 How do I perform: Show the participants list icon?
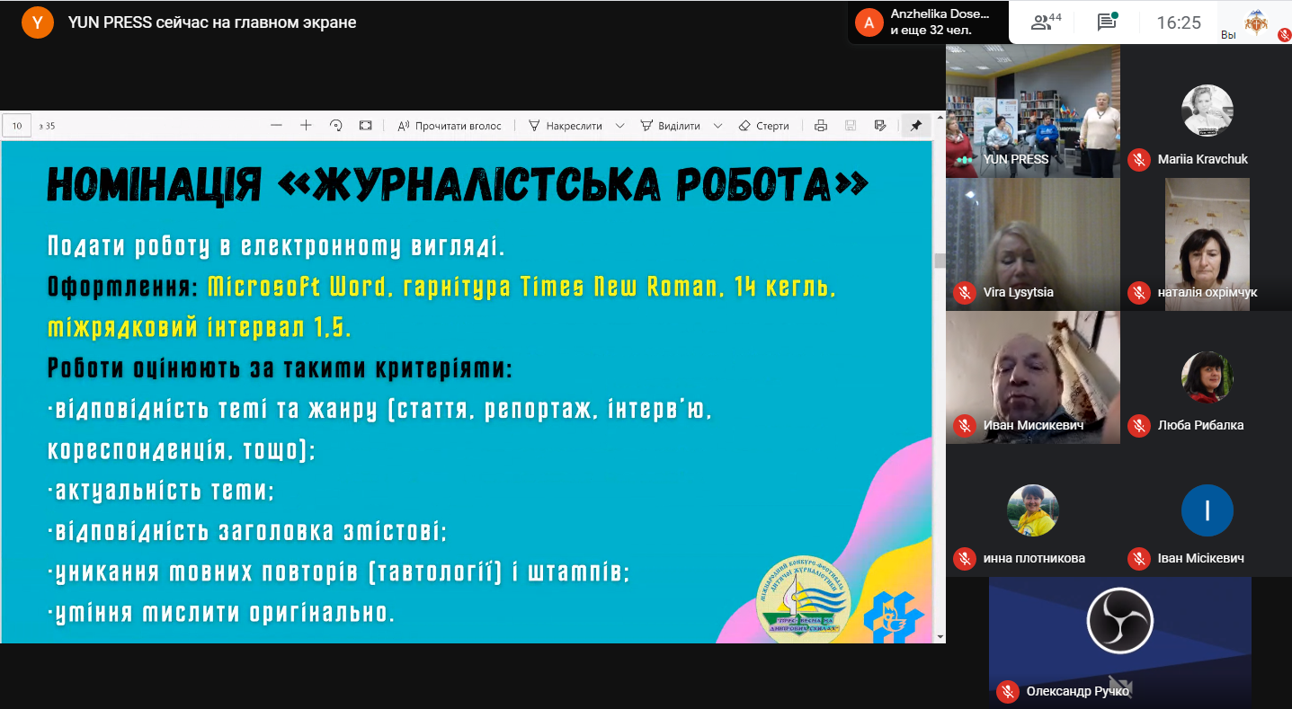(1046, 22)
